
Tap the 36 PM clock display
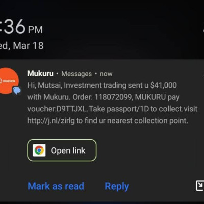click(21, 27)
